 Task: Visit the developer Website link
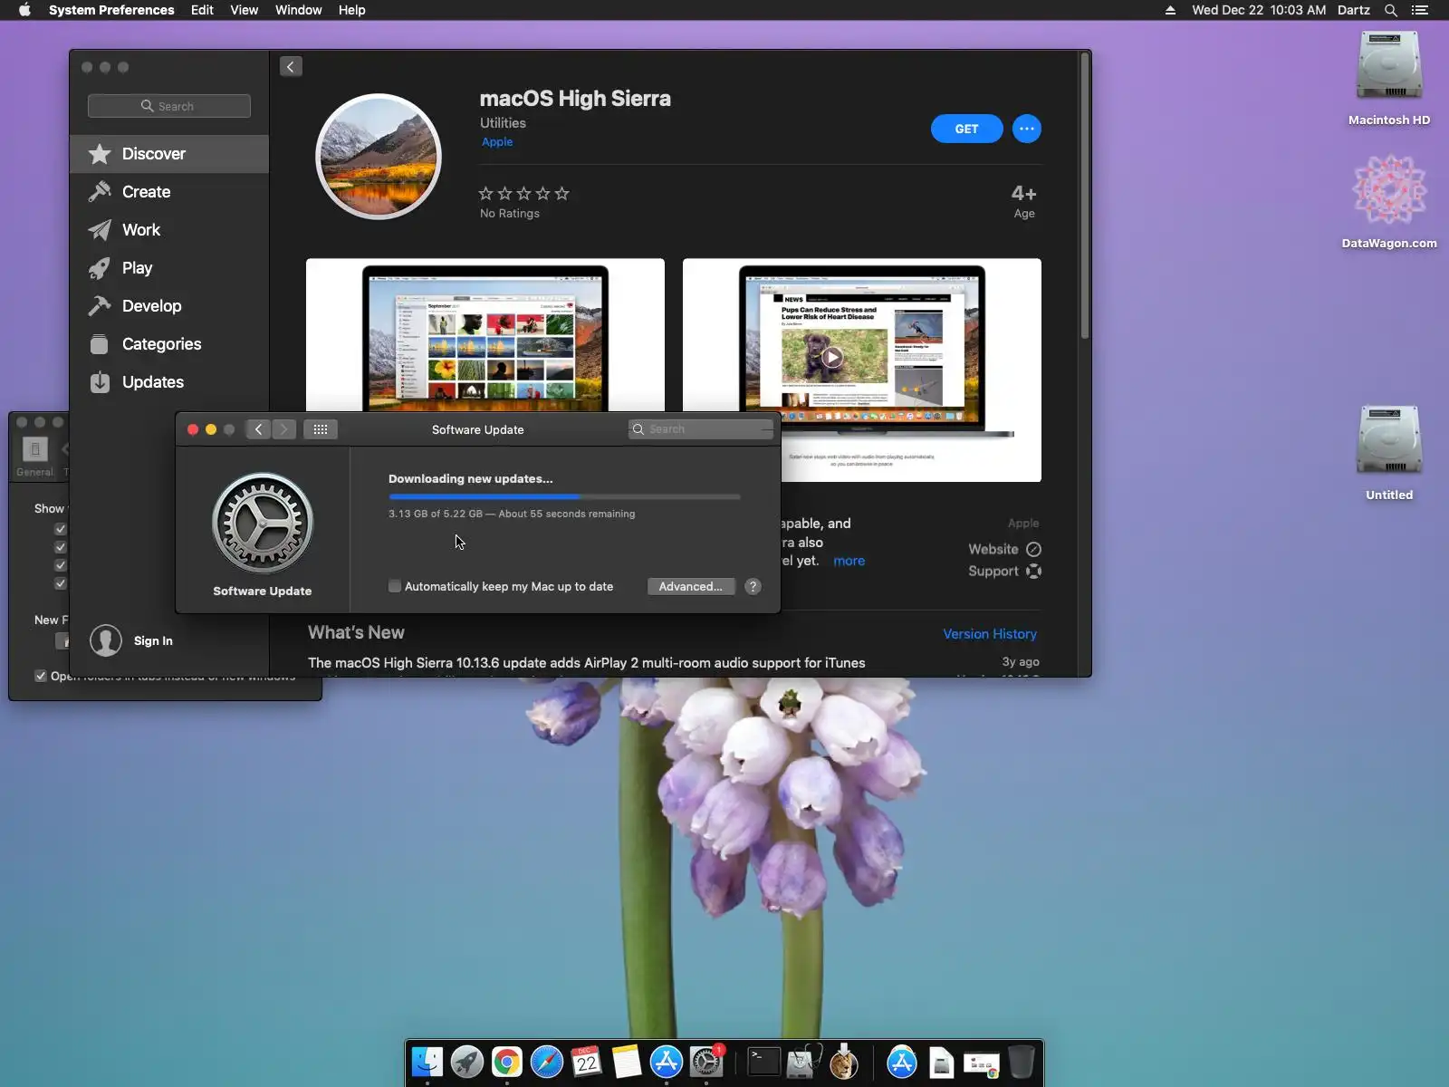point(1004,549)
